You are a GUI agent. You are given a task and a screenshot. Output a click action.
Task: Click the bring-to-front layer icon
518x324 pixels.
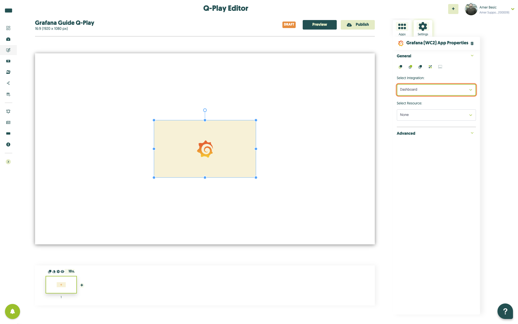coord(400,67)
